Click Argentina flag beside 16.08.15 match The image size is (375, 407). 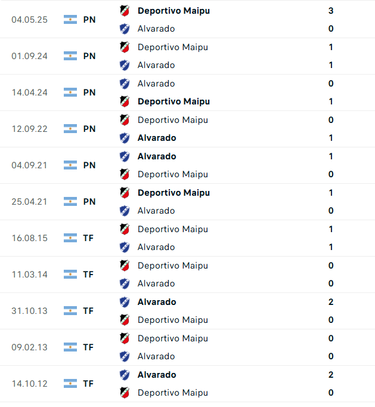[70, 238]
